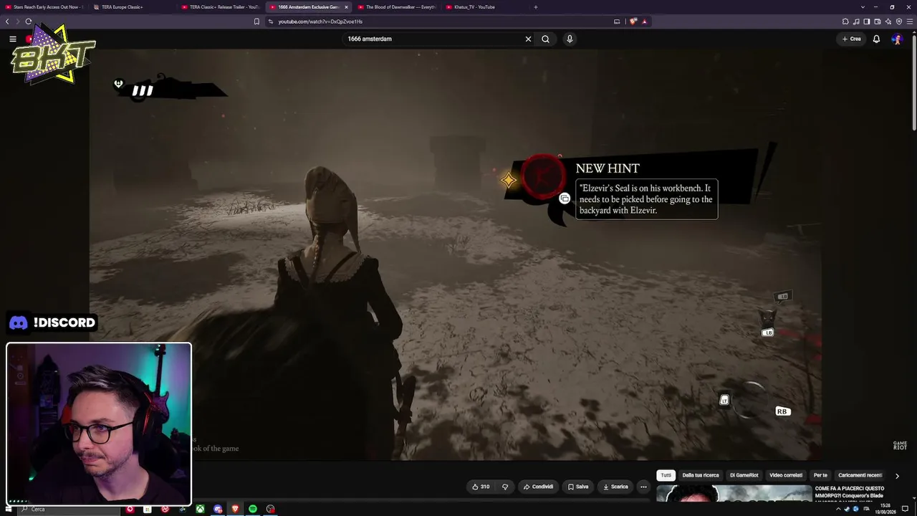917x516 pixels.
Task: Select the Per te chip
Action: coord(820,475)
